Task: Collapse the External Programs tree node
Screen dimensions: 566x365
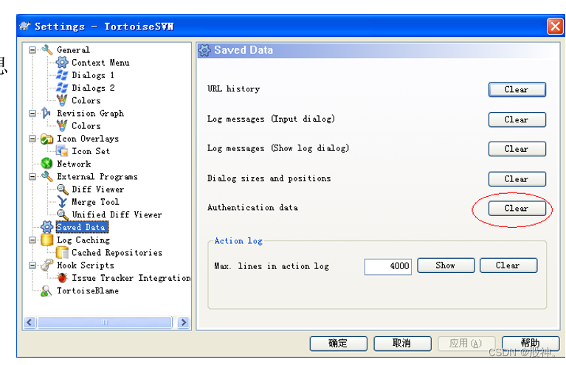Action: (x=32, y=177)
